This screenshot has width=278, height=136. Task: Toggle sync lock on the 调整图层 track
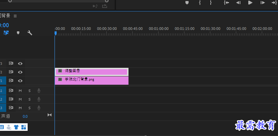click(x=11, y=72)
